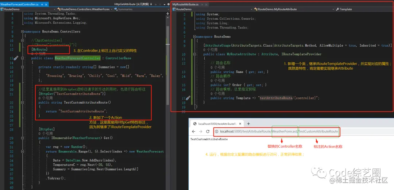Click '0 个引用' CodeLens above Order property
The height and width of the screenshot is (190, 394).
pyautogui.click(x=217, y=81)
